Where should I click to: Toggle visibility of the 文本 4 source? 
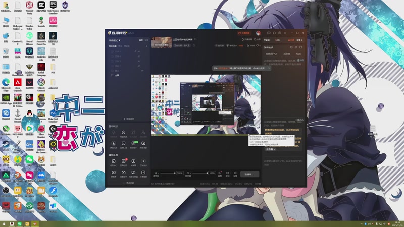click(x=139, y=56)
